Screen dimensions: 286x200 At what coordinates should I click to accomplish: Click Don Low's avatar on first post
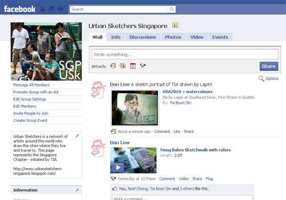99,90
